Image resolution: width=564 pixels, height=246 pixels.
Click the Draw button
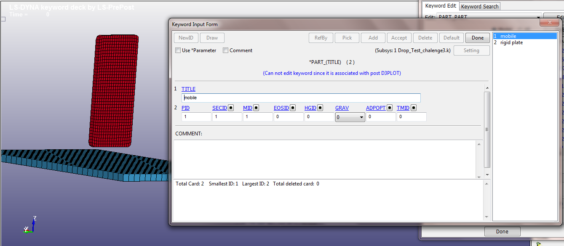pyautogui.click(x=212, y=37)
